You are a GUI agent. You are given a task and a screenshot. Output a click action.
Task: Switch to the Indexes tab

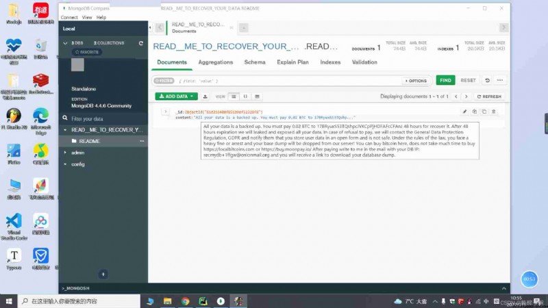[330, 62]
